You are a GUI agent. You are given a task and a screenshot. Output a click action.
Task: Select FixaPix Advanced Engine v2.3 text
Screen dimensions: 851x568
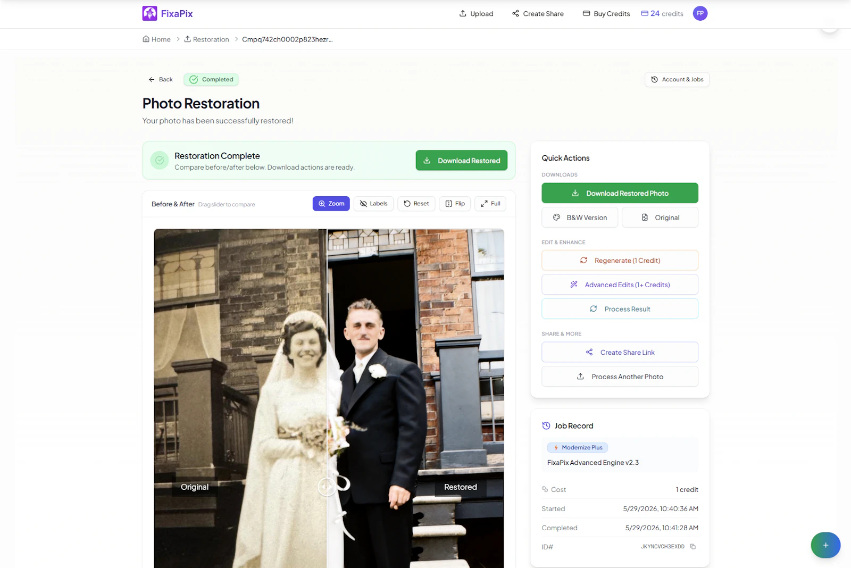coord(593,463)
